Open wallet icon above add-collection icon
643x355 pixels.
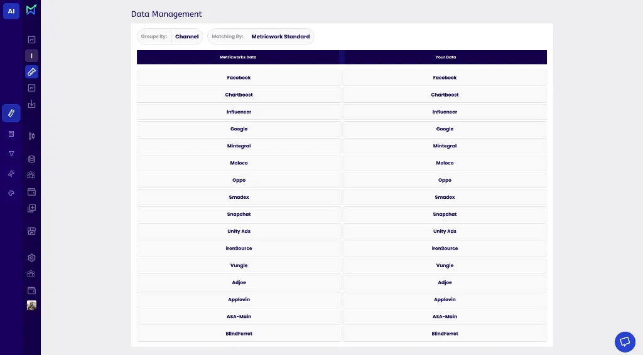[31, 192]
